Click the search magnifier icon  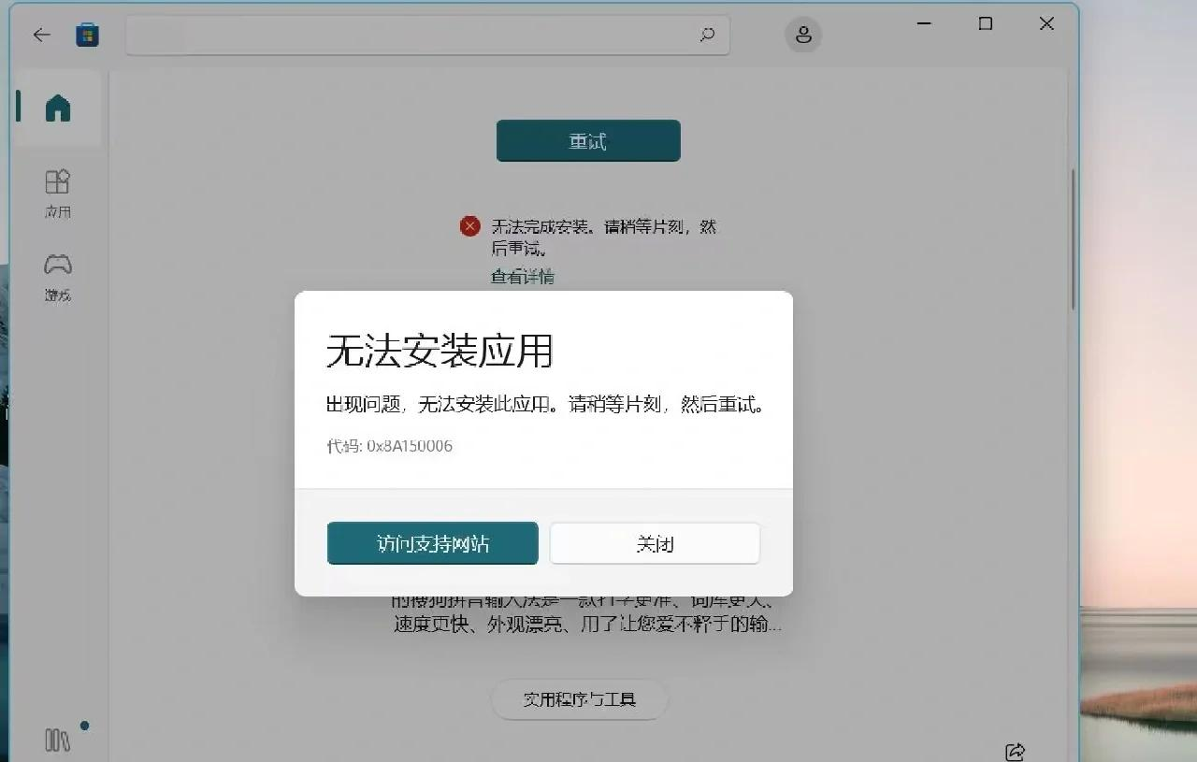(x=707, y=36)
